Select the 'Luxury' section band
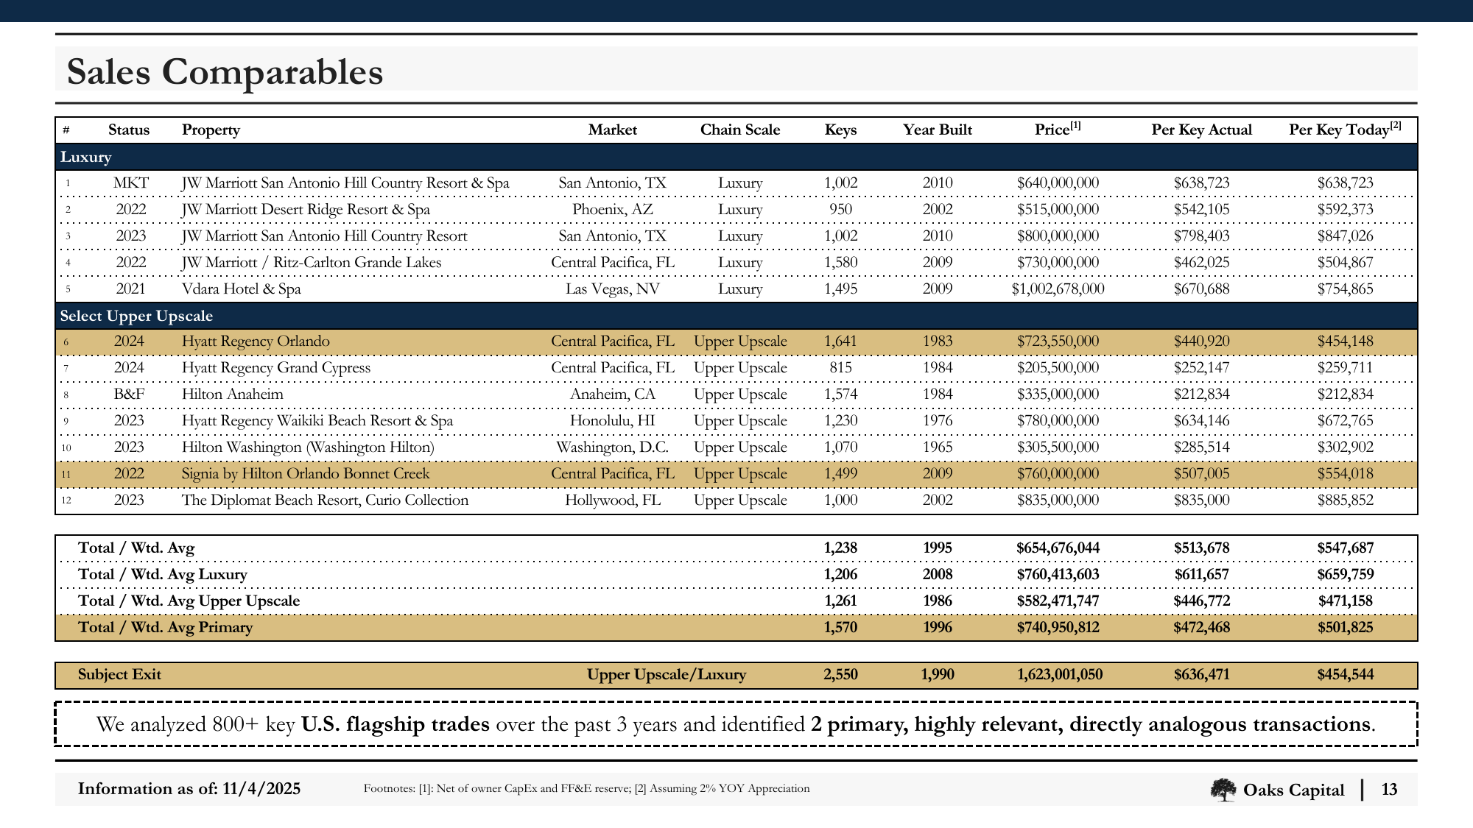 [736, 157]
